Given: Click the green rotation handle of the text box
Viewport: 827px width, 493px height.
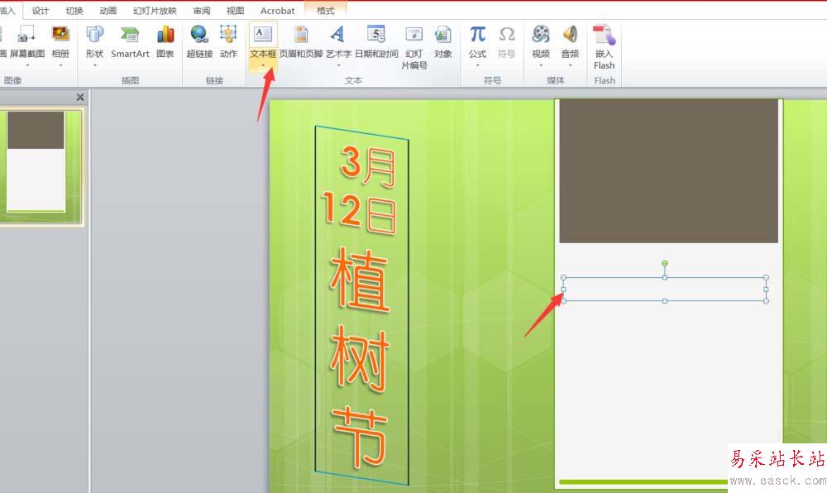Looking at the screenshot, I should tap(665, 263).
